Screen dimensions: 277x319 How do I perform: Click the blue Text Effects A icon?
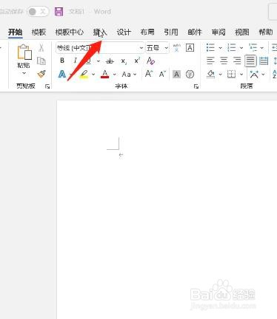62,74
